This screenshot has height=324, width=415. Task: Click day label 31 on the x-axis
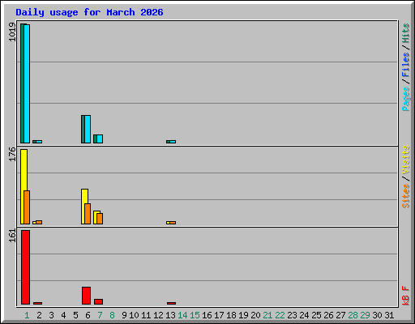(x=389, y=315)
